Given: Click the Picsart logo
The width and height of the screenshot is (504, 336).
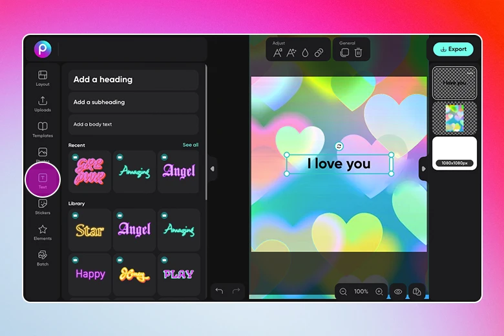Looking at the screenshot, I should [43, 49].
